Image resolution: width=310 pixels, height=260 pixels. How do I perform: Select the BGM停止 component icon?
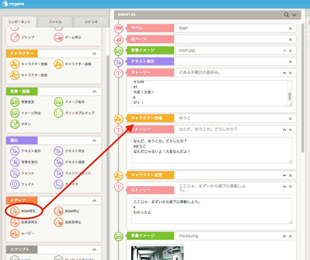click(x=58, y=211)
